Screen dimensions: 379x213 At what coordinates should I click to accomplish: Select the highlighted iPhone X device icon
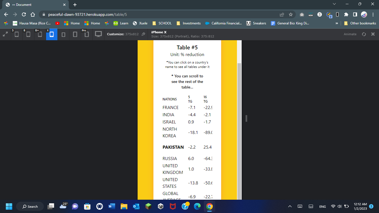click(52, 34)
